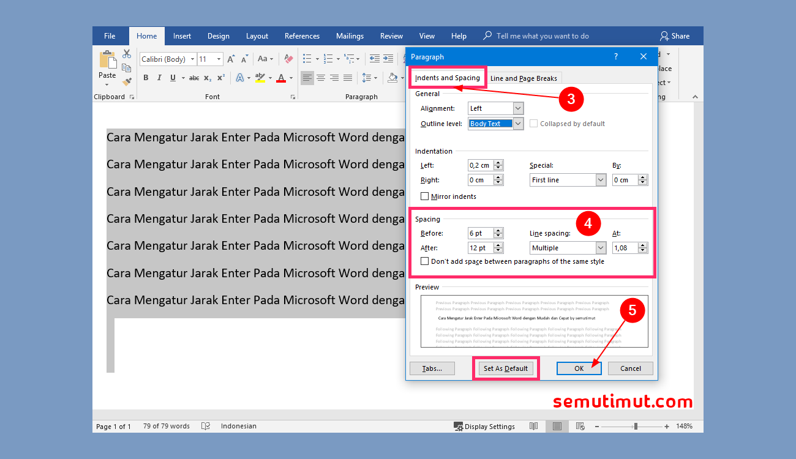
Task: Click the Copy icon in Clipboard group
Action: tap(127, 68)
